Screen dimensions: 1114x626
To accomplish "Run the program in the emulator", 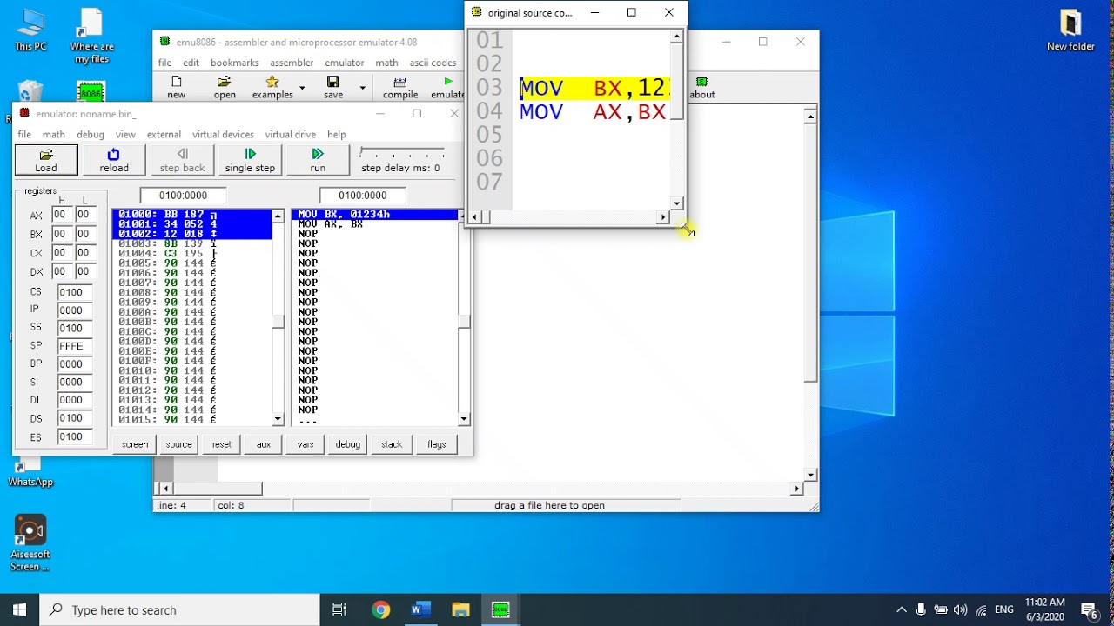I will point(318,160).
